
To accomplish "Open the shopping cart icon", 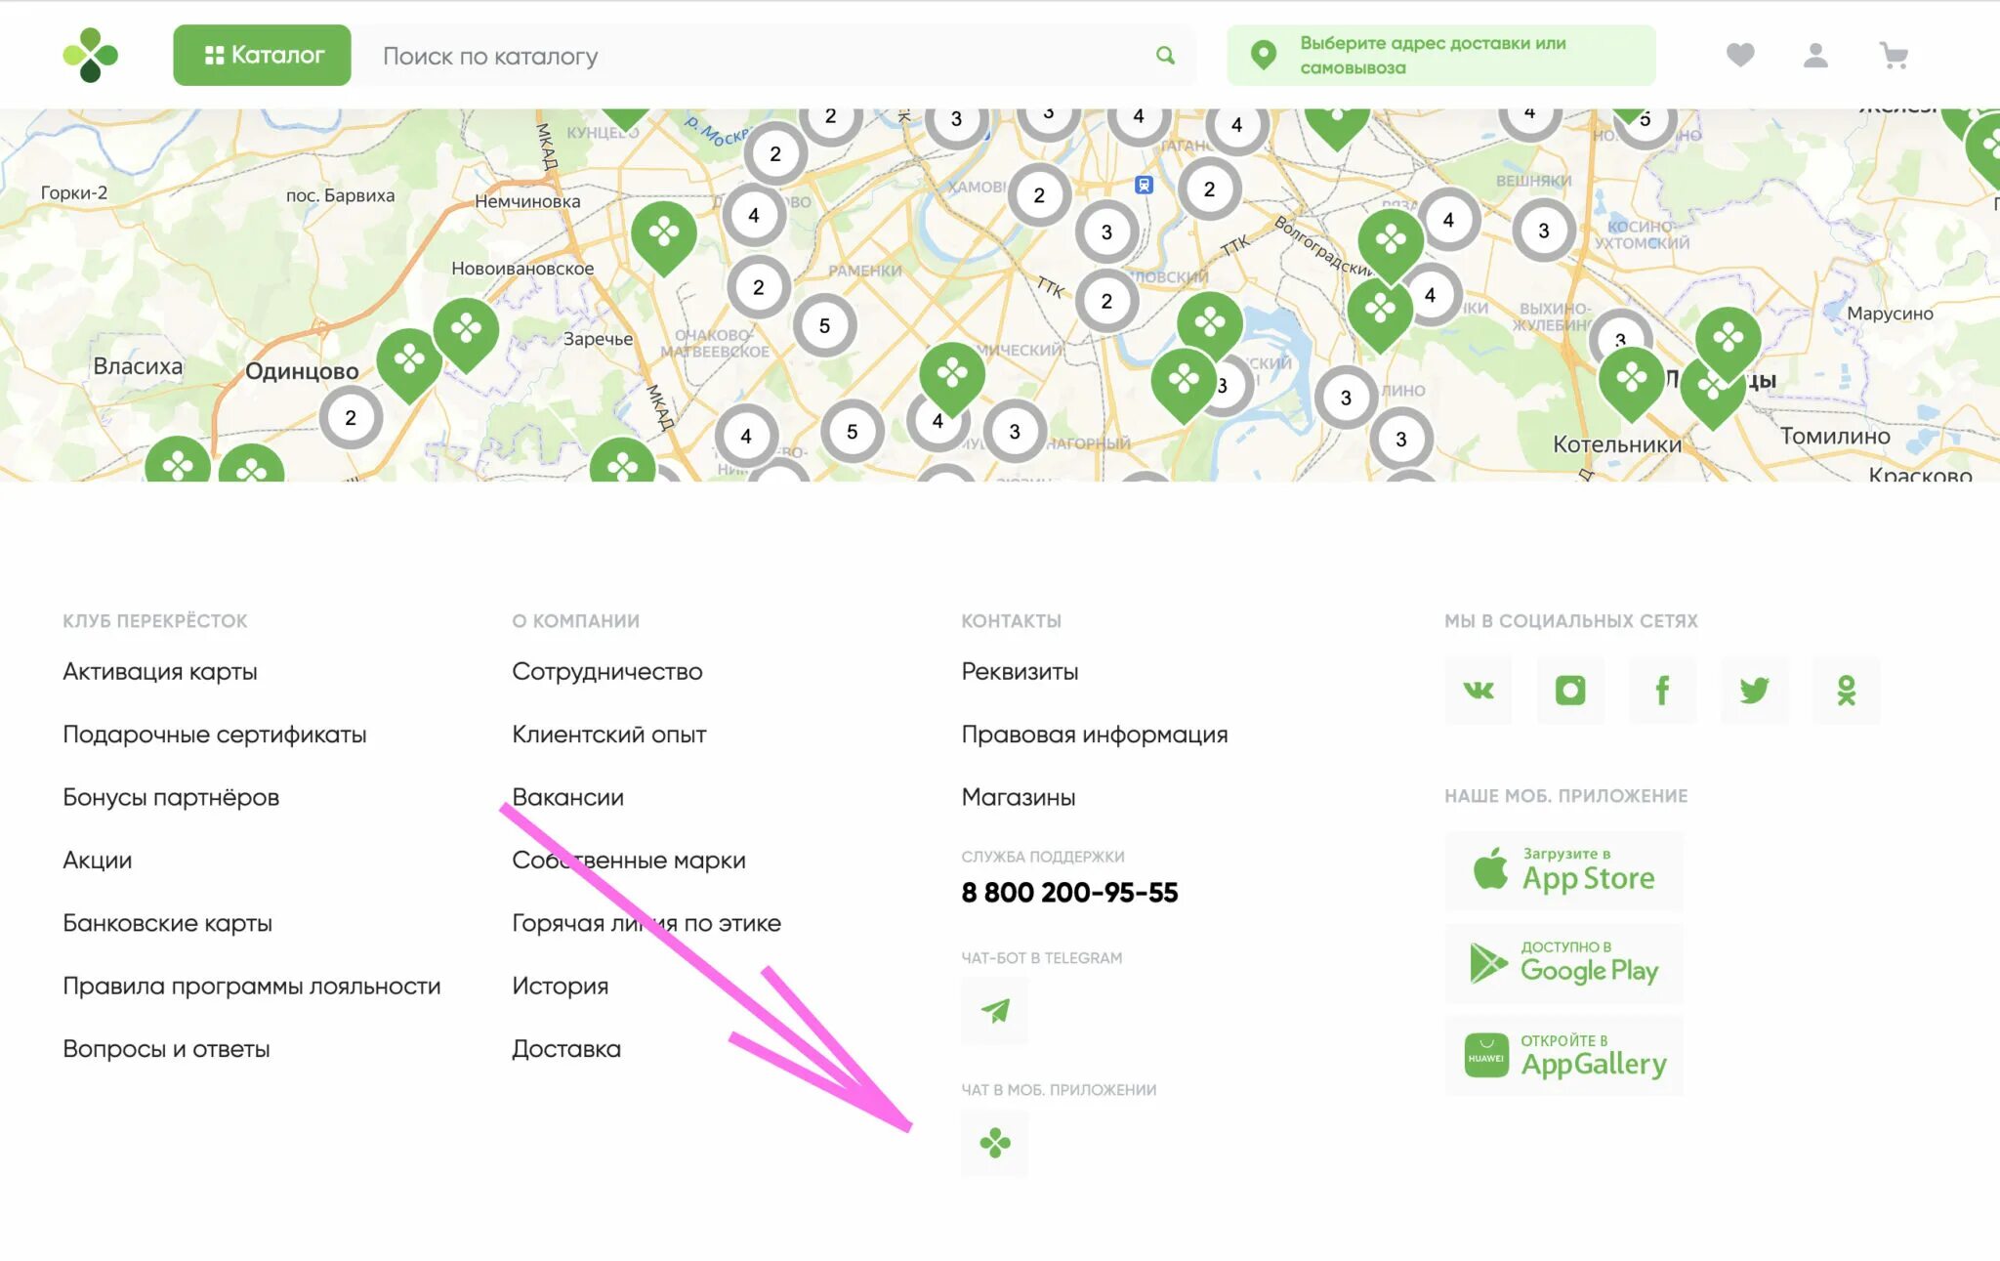I will tap(1893, 55).
